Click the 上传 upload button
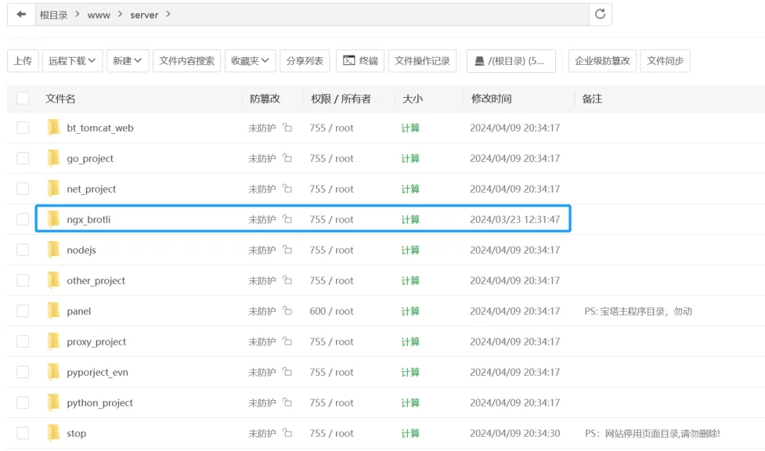The height and width of the screenshot is (451, 765). coord(23,61)
